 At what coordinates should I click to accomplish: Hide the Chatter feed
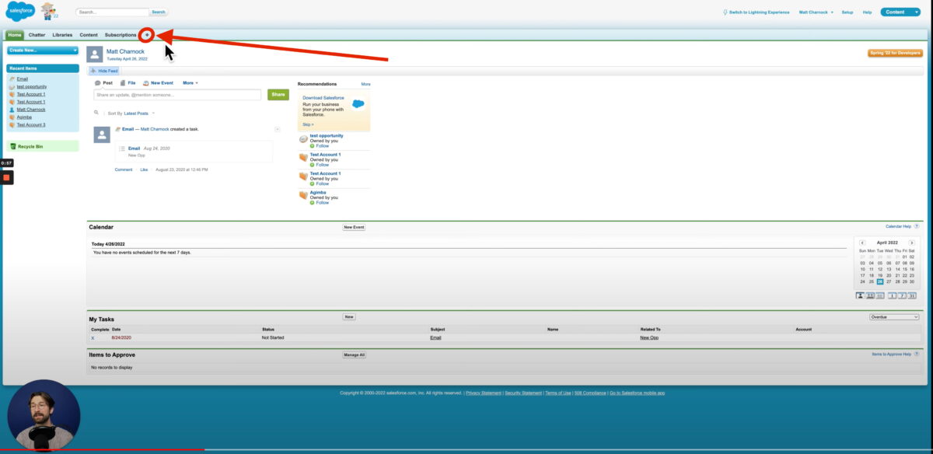[x=103, y=71]
